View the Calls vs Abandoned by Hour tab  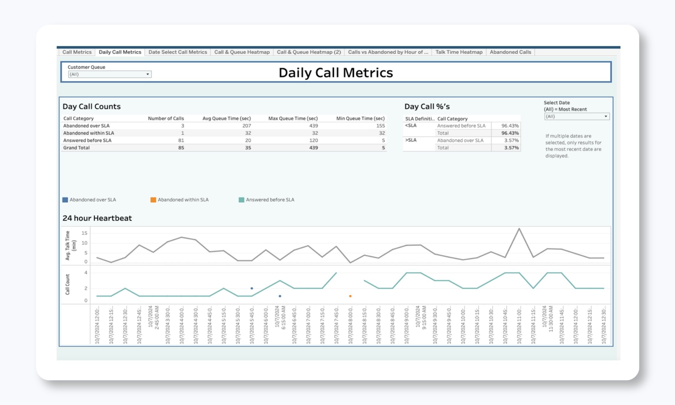(x=388, y=52)
